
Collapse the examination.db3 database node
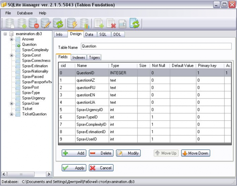coord(5,34)
